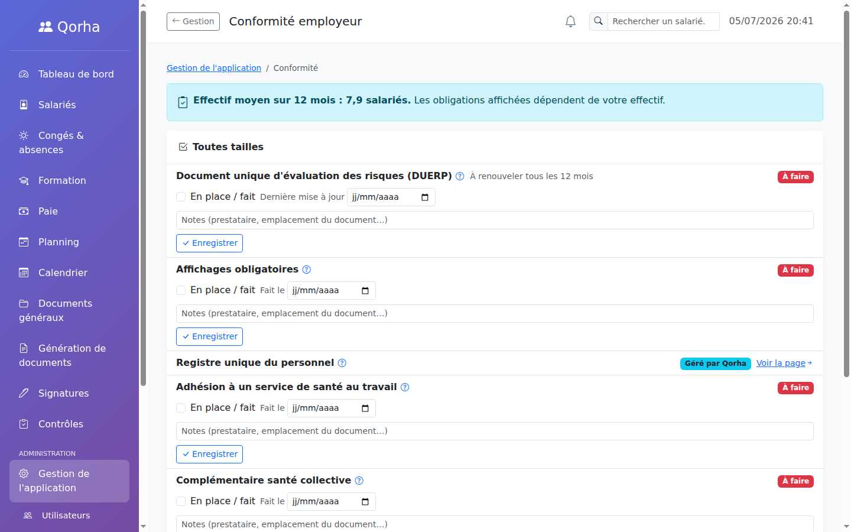
Task: Click the Paie sidebar icon
Action: pos(24,211)
